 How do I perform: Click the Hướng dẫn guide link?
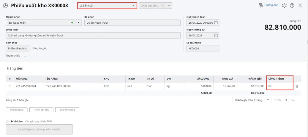(268, 5)
